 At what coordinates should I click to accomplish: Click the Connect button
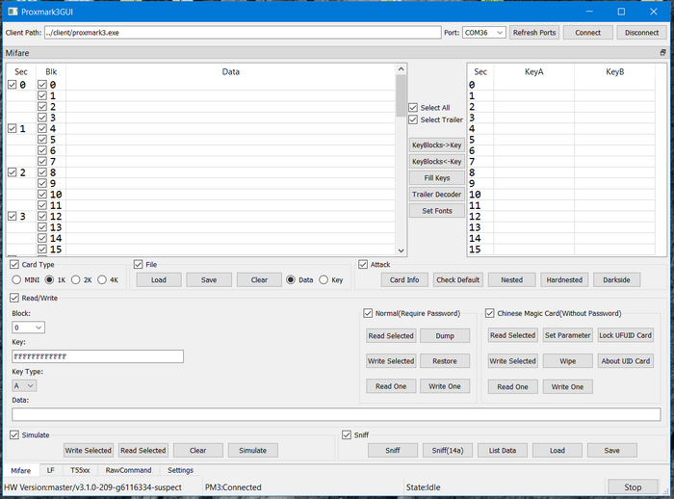(588, 33)
